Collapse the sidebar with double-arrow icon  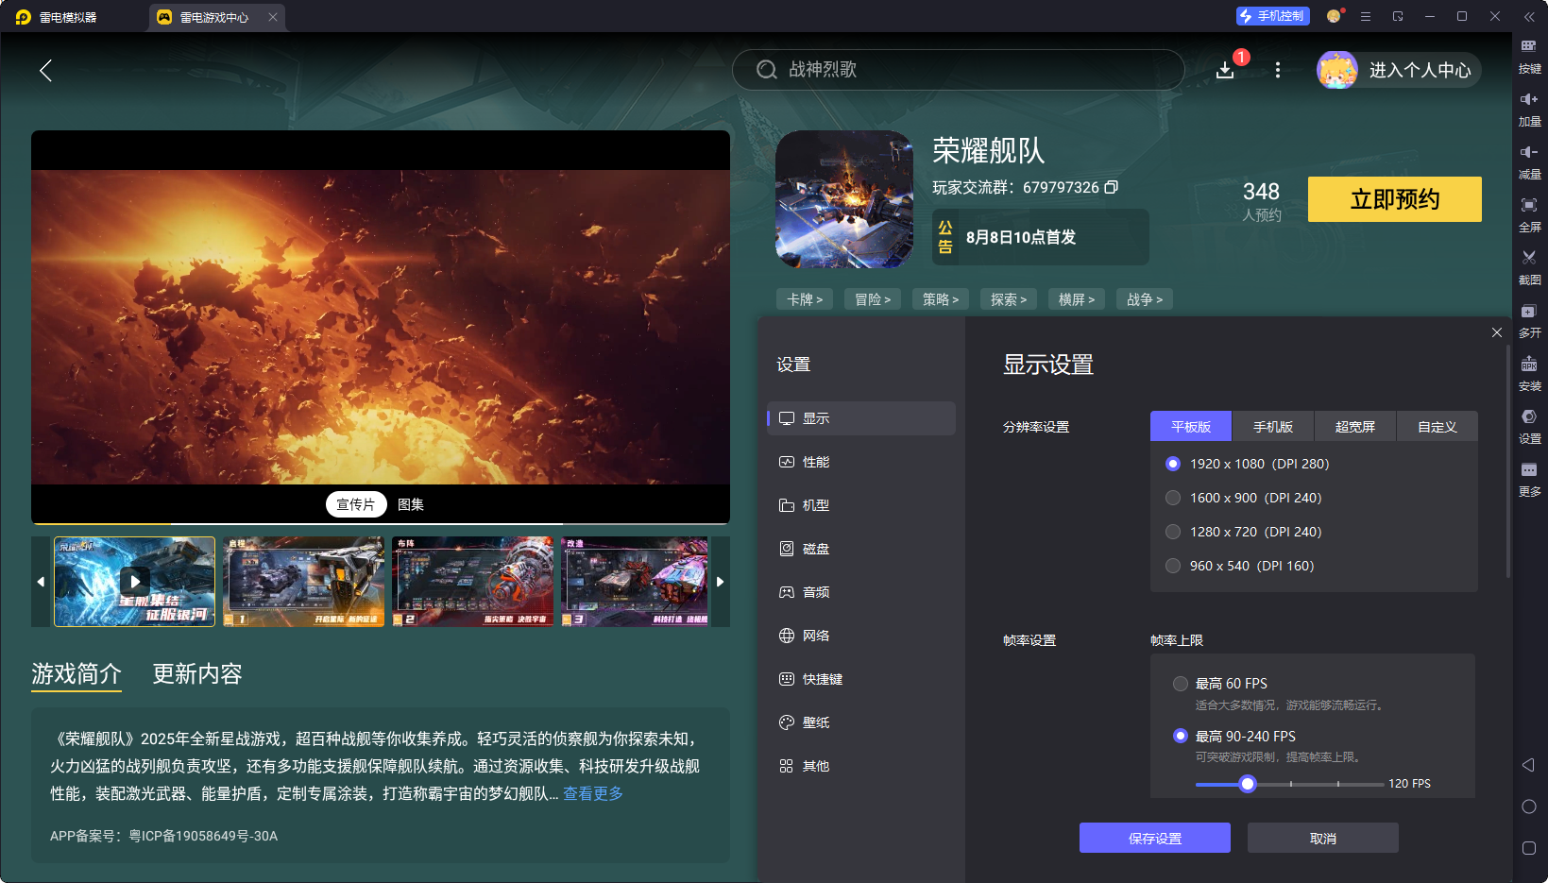click(1529, 16)
